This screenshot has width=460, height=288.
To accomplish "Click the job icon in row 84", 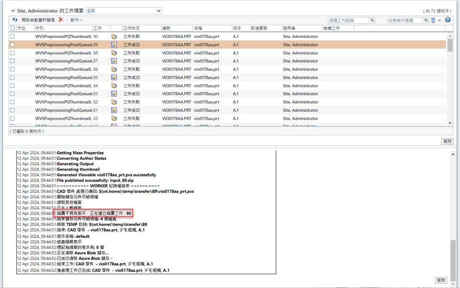I will point(114,85).
